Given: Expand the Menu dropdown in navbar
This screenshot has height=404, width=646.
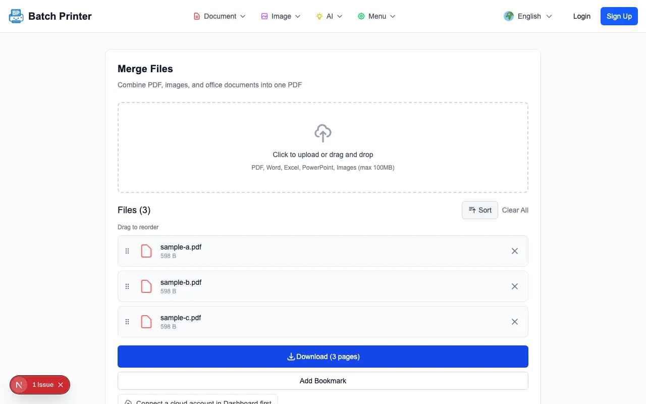Looking at the screenshot, I should pyautogui.click(x=376, y=16).
